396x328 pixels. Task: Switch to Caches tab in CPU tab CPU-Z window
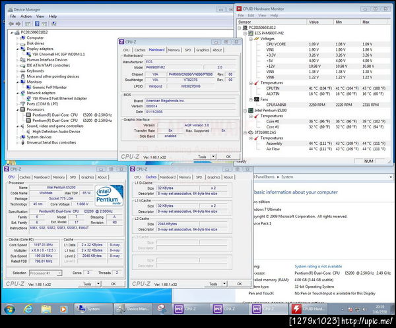25,177
